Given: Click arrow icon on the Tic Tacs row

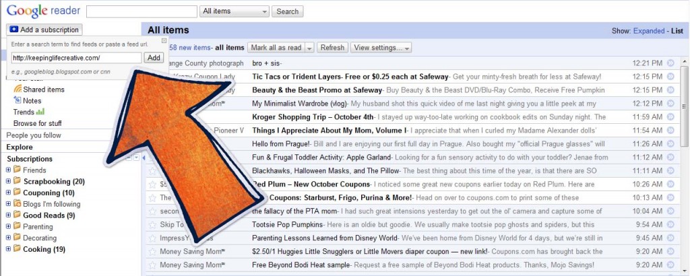Looking at the screenshot, I should [670, 77].
